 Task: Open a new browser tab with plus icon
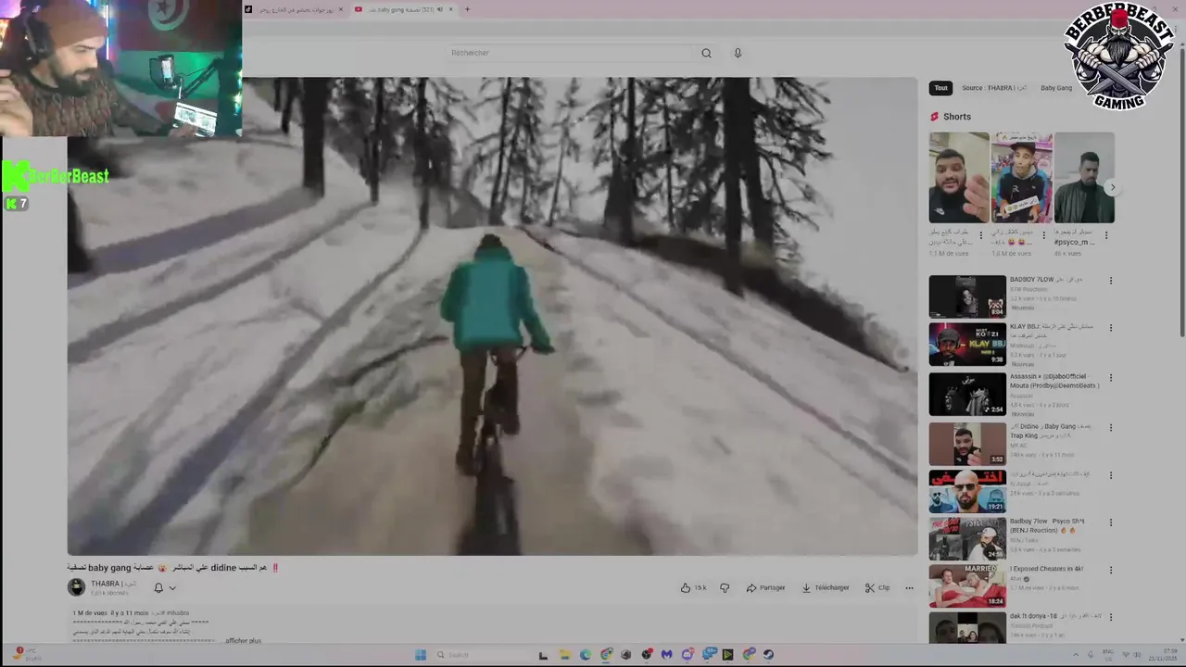467,9
